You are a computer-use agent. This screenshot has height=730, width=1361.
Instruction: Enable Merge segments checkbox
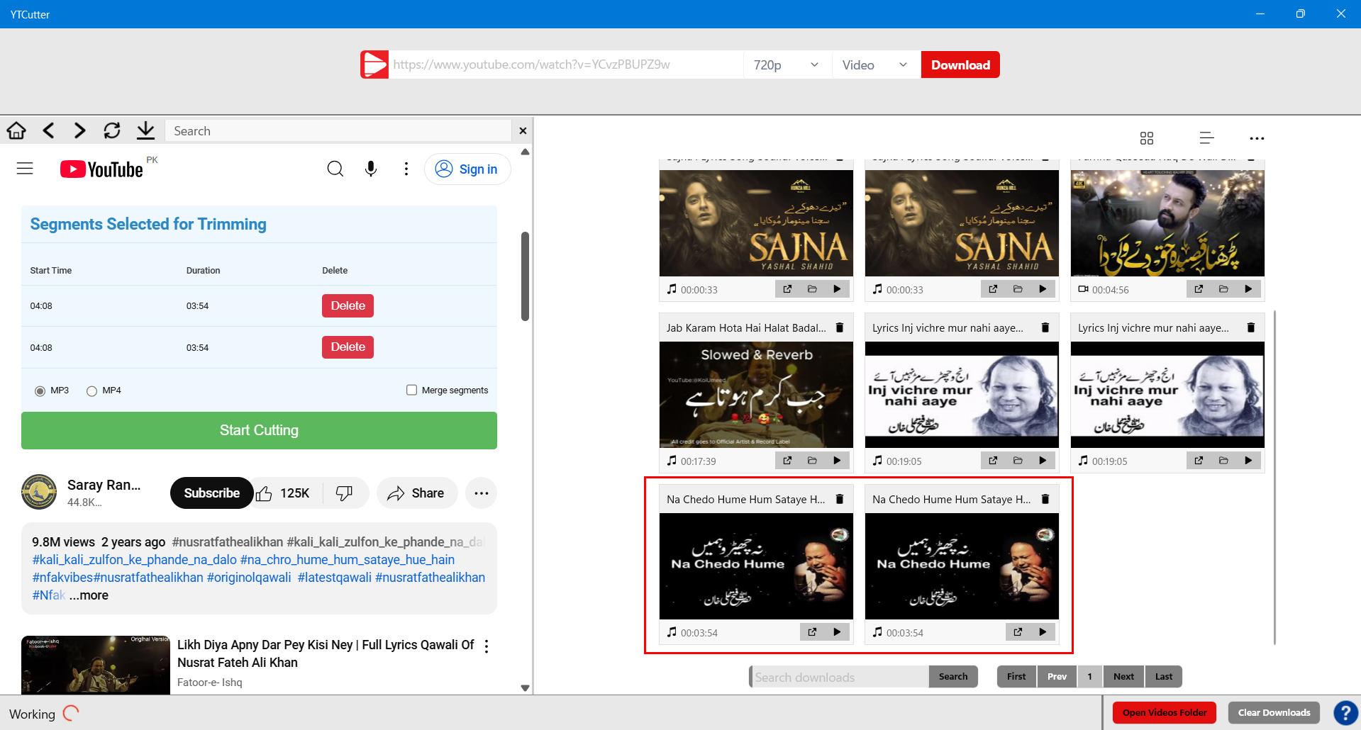click(x=411, y=390)
